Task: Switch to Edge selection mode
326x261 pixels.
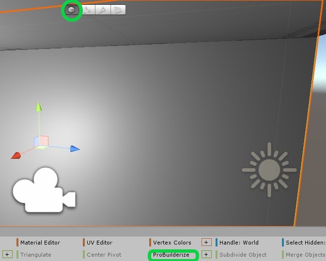Action: tap(103, 10)
